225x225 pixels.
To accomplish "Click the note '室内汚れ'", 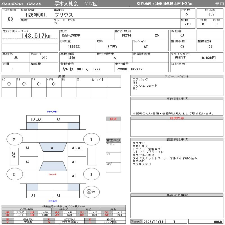I will pos(139,161).
